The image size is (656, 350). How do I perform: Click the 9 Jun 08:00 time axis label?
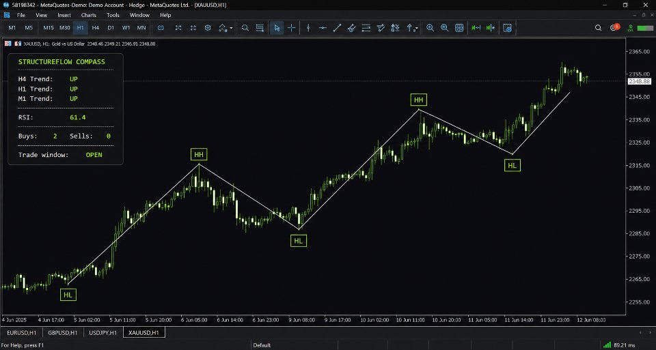(x=301, y=320)
